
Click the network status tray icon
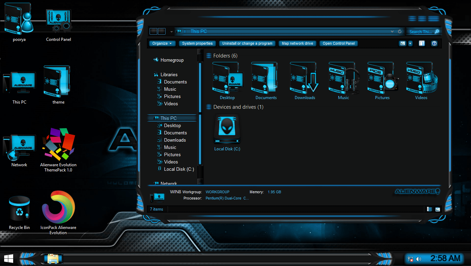pyautogui.click(x=410, y=259)
